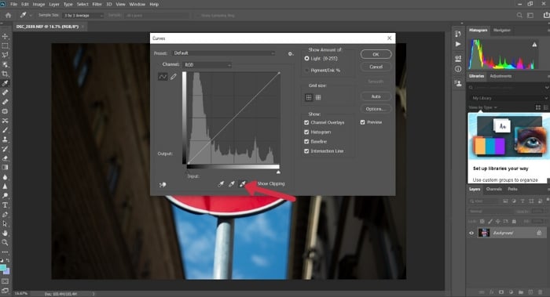Image resolution: width=550 pixels, height=297 pixels.
Task: Switch to the Paths tab
Action: pyautogui.click(x=512, y=189)
